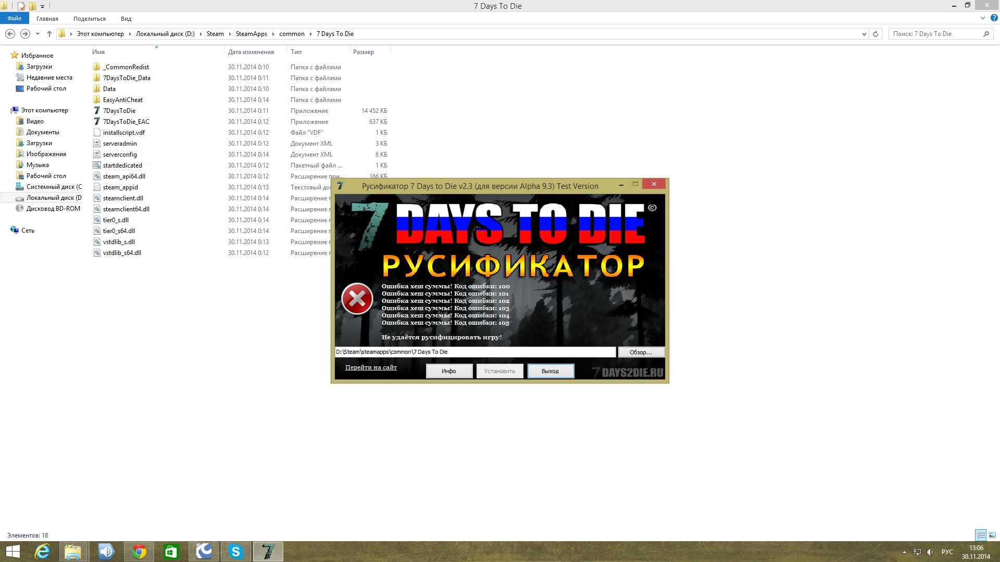Screen dimensions: 1000x562
Task: Open the Windows Store taskbar icon
Action: (x=171, y=552)
